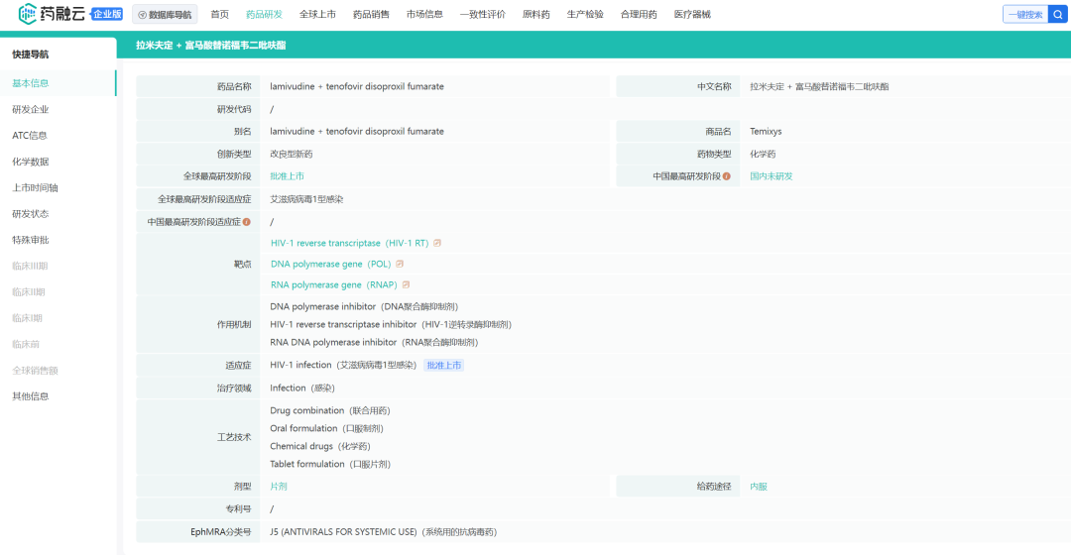
Task: Switch to the 药品销售 section
Action: pos(371,15)
